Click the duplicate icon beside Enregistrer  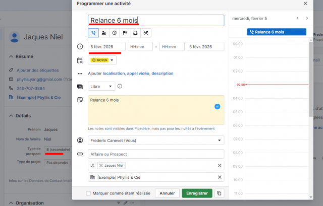coord(219,193)
